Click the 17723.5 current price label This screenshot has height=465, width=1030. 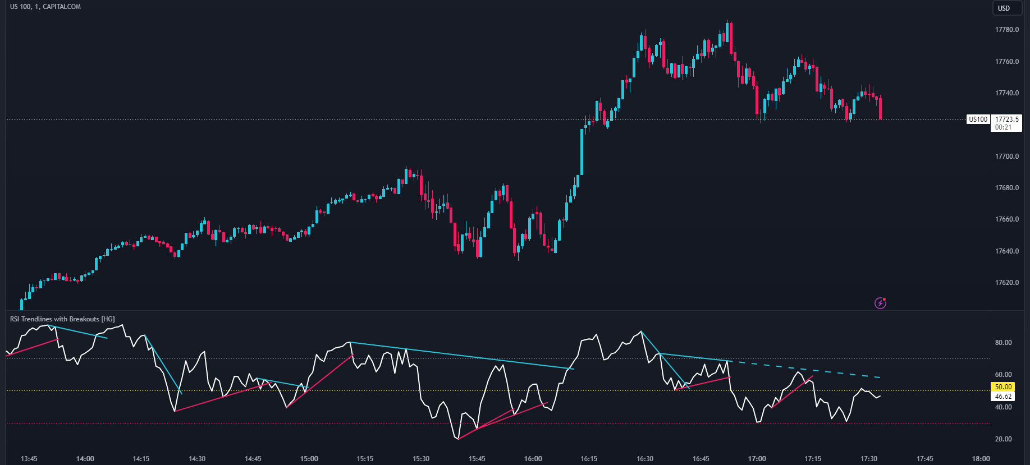point(1006,119)
